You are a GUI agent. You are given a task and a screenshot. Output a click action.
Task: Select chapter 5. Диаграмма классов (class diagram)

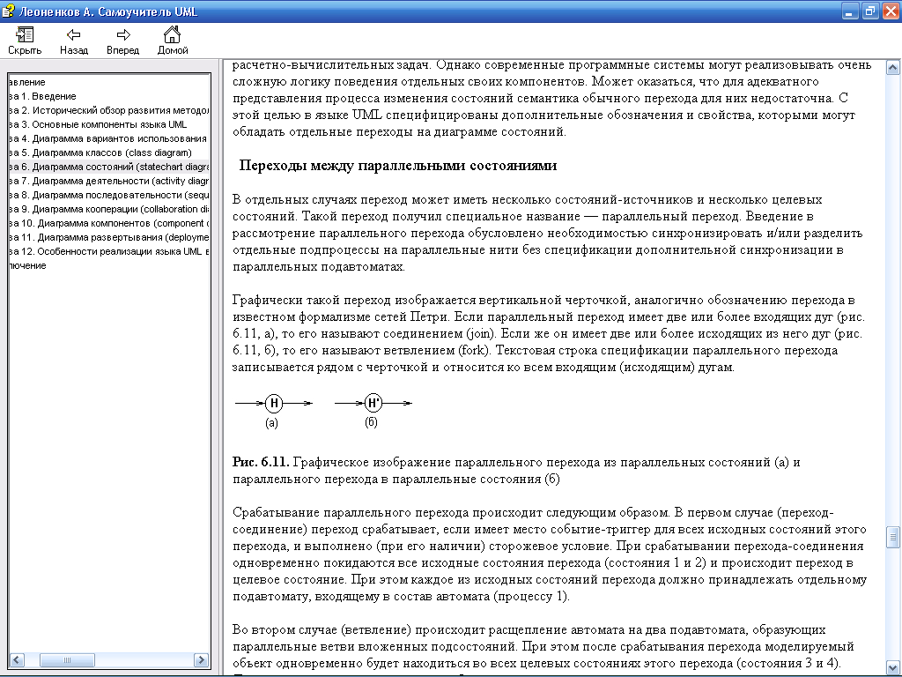pos(101,153)
